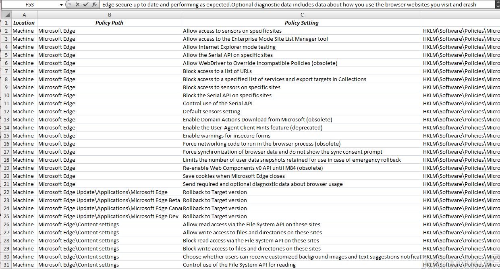Select 'Enable the User-Agent Client Hints feature (deprecated)'
500x269 pixels.
[302, 127]
